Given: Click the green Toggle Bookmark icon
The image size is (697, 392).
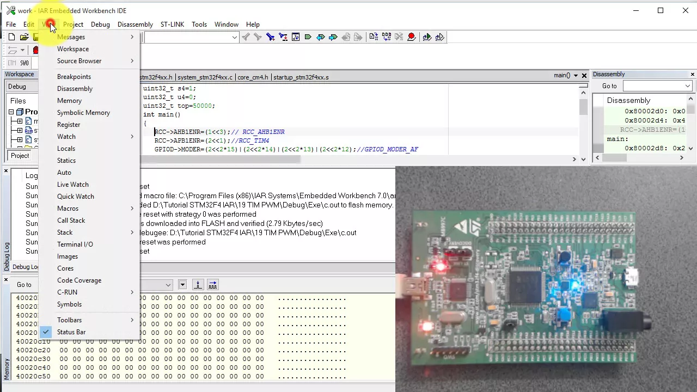Looking at the screenshot, I should coord(308,37).
